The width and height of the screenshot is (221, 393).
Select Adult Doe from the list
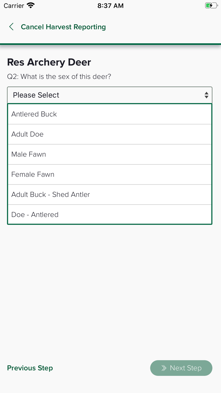(x=110, y=134)
